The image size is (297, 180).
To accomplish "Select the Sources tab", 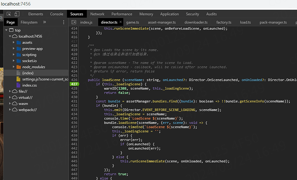I will tap(77, 14).
